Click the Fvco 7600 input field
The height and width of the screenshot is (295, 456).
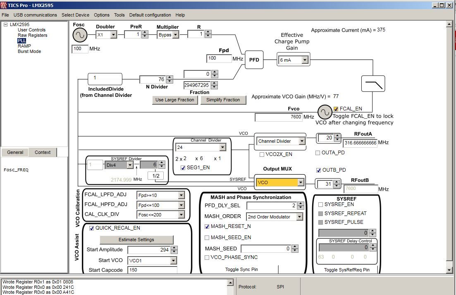[x=279, y=117]
